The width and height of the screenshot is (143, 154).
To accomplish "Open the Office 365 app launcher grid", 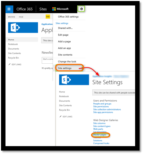I will (9, 9).
